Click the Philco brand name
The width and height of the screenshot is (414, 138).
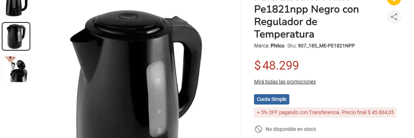point(277,46)
